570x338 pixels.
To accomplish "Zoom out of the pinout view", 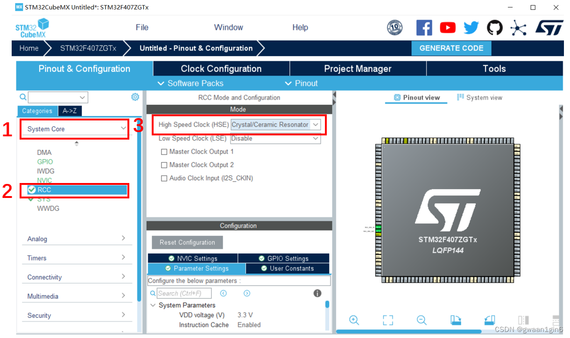I will (x=422, y=320).
